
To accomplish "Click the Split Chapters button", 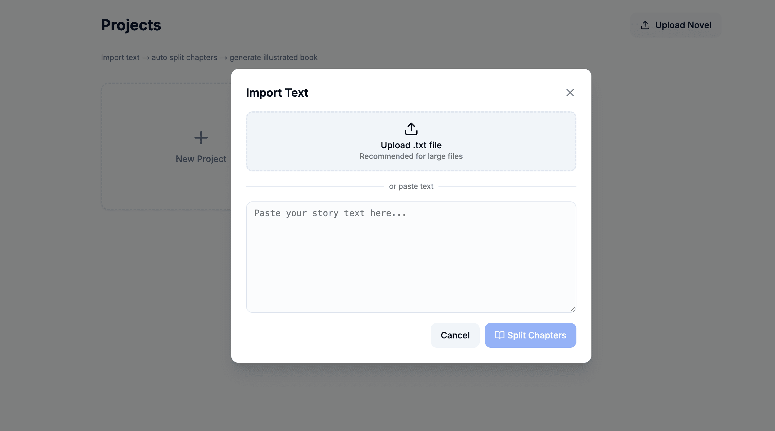I will click(x=530, y=335).
